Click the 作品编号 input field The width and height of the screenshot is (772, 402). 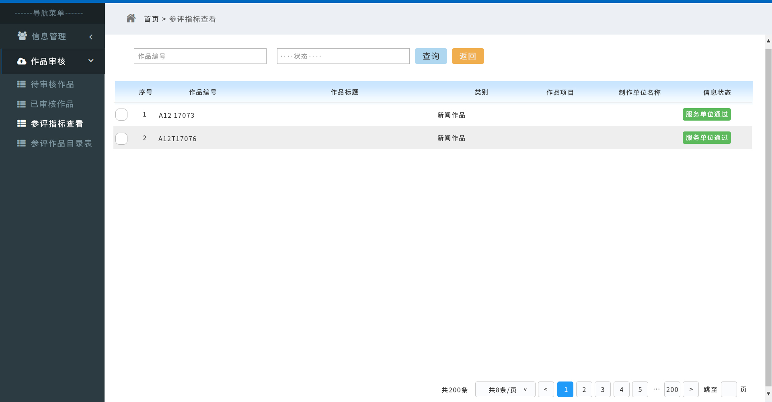[x=200, y=56]
